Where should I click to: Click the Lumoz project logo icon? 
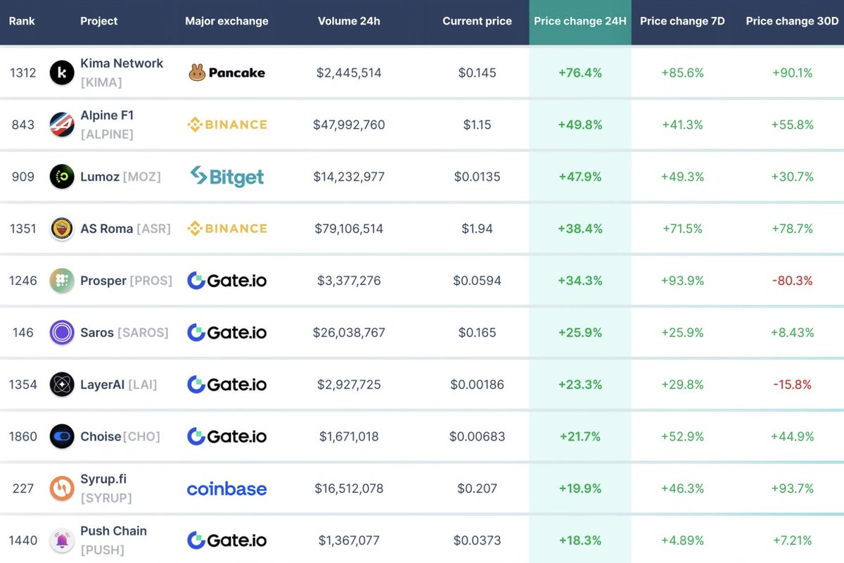click(62, 177)
